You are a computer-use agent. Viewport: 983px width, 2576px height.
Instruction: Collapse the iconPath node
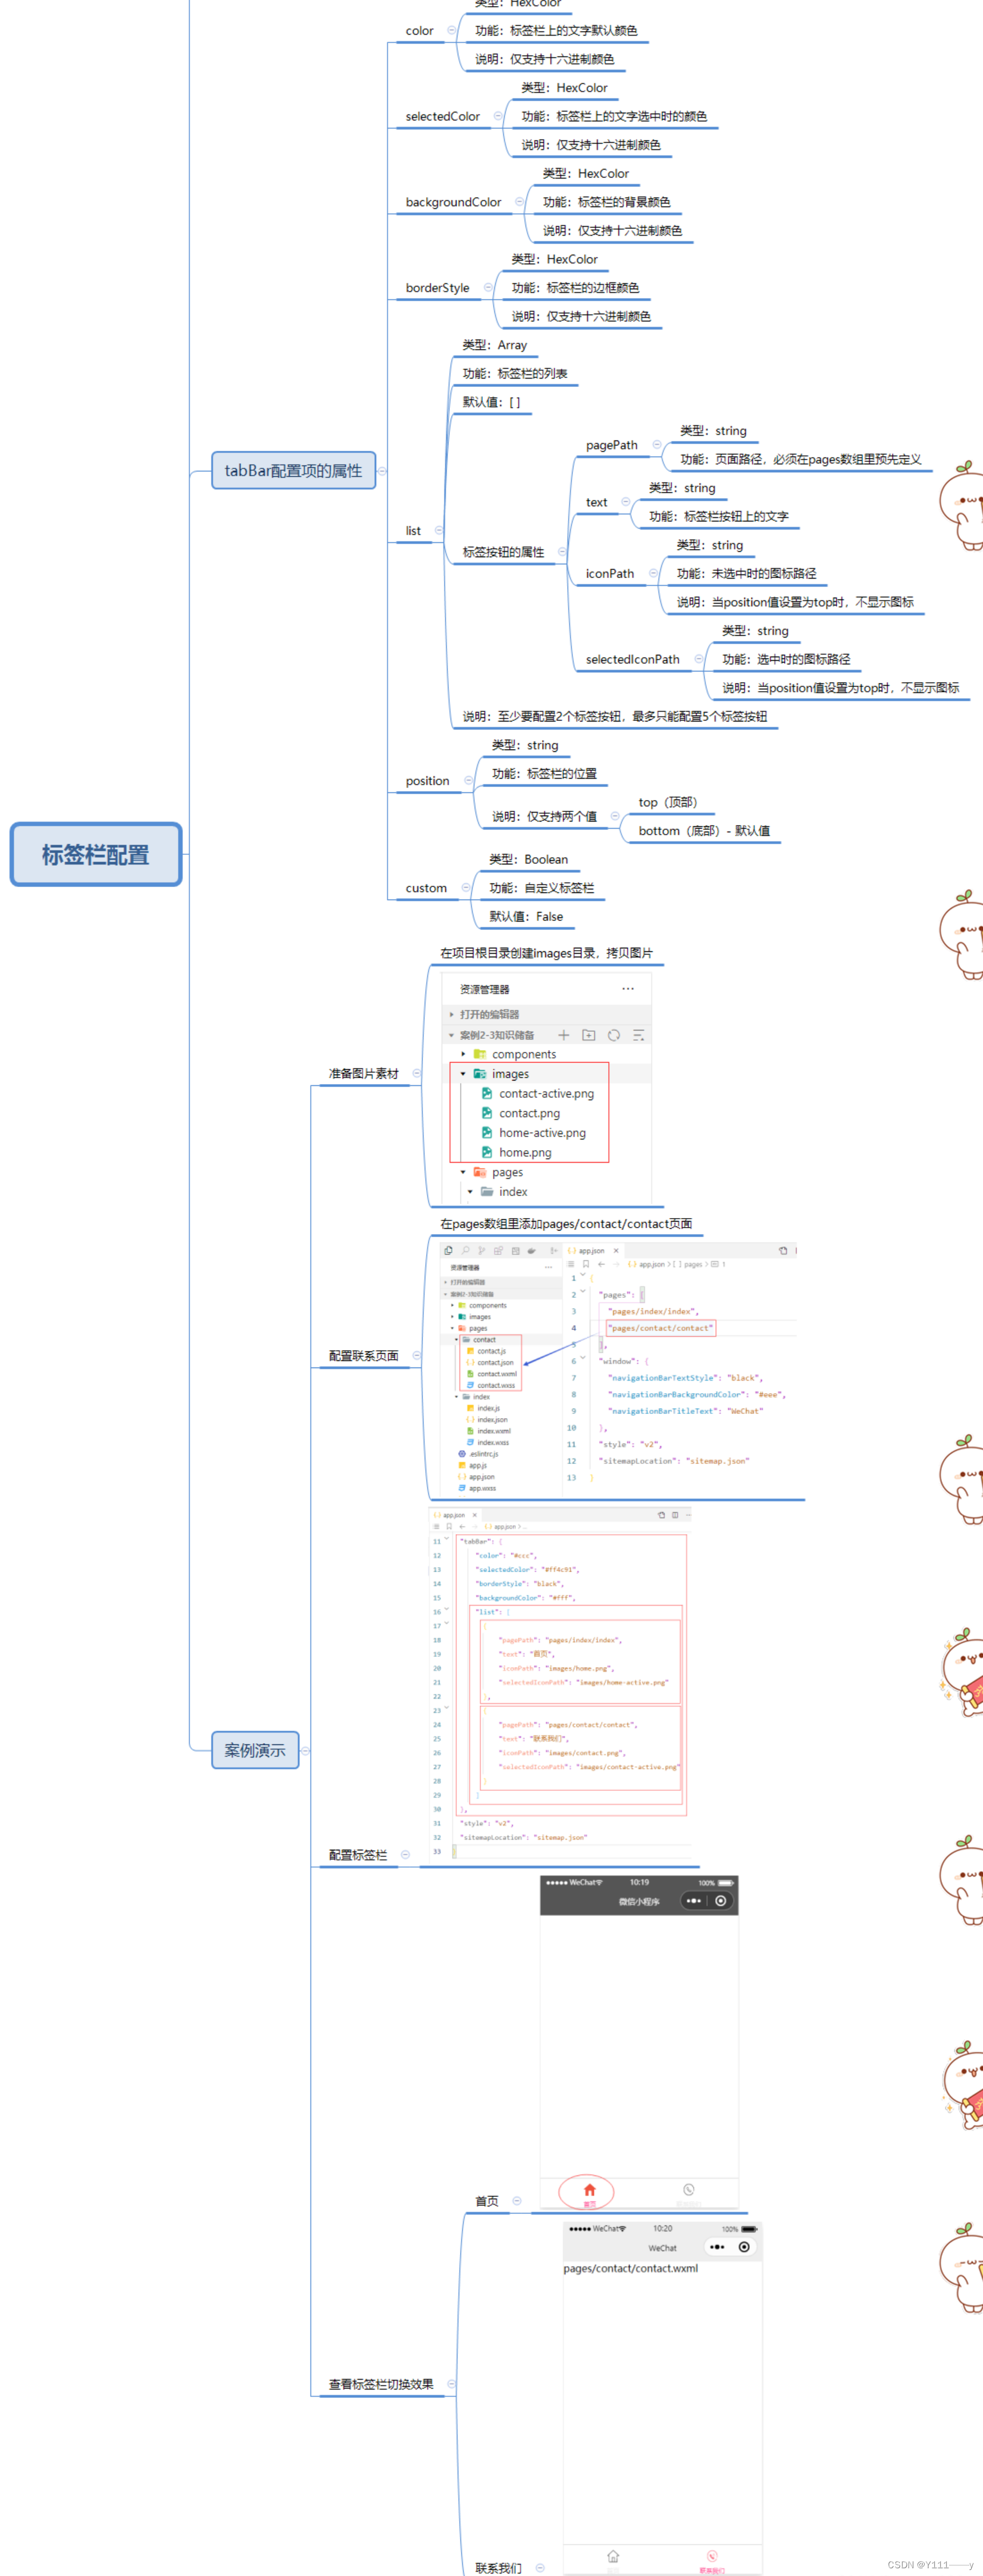[653, 573]
